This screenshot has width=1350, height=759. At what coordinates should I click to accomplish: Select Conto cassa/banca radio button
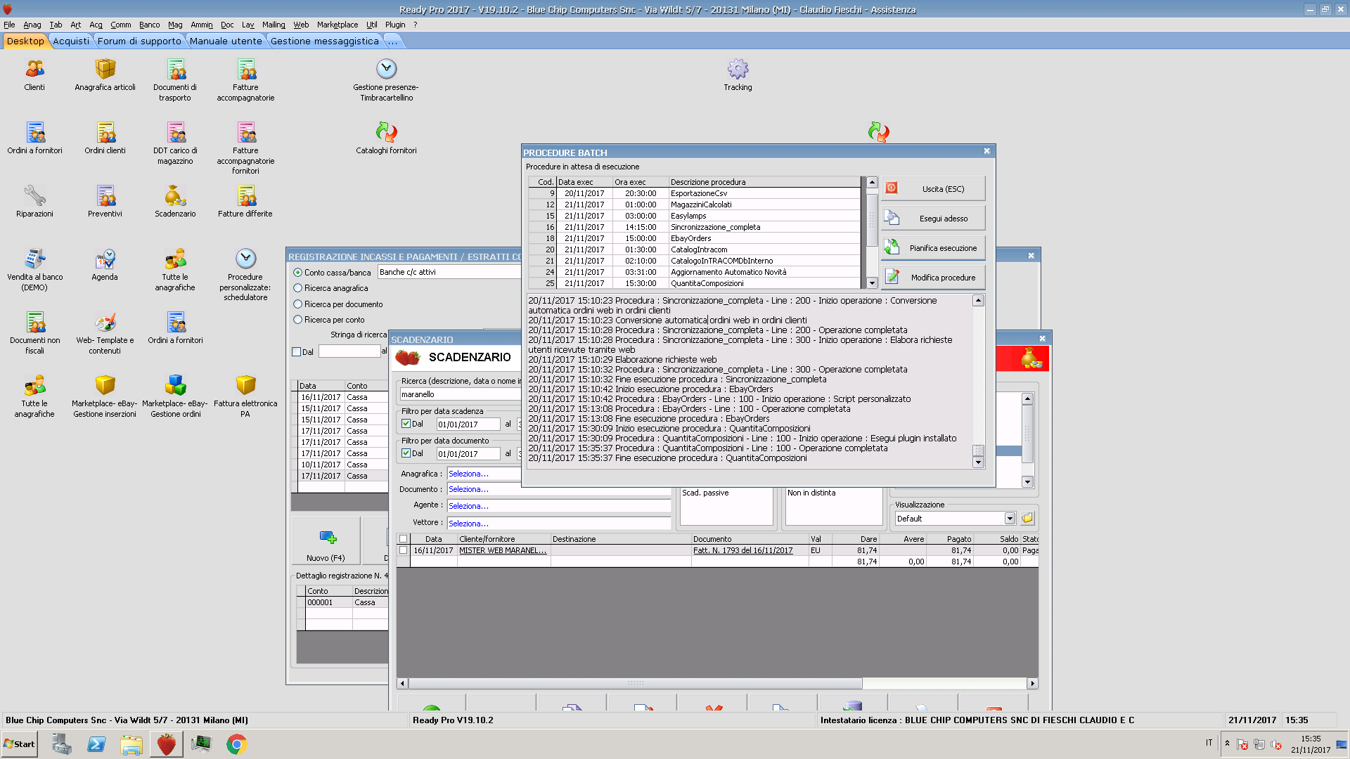(x=297, y=273)
